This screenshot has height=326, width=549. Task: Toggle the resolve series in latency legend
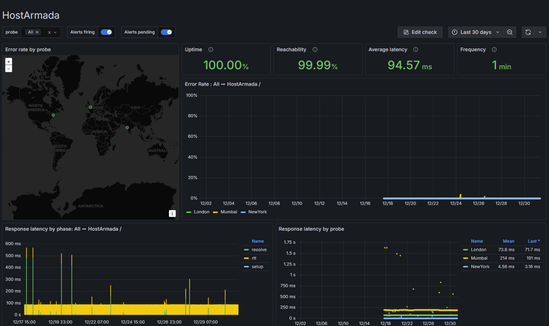259,250
